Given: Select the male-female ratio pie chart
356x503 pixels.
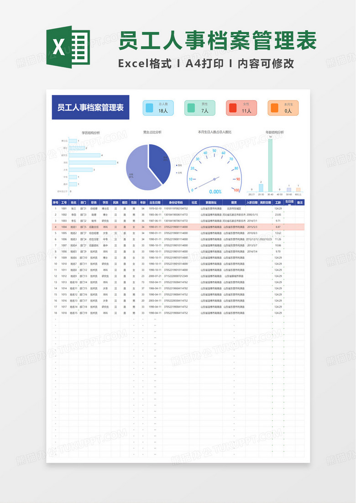Looking at the screenshot, I should click(x=148, y=167).
